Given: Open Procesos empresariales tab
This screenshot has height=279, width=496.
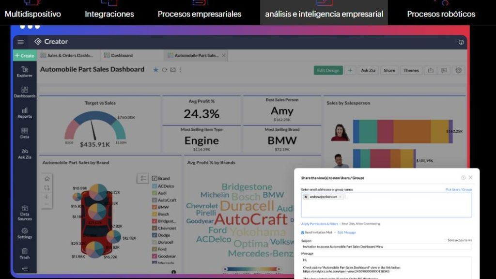Looking at the screenshot, I should tap(200, 12).
